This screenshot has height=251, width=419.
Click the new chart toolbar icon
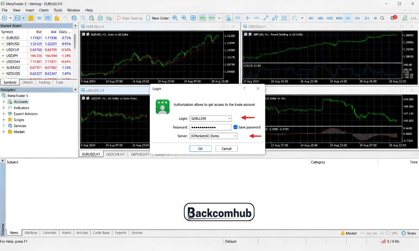pyautogui.click(x=5, y=18)
